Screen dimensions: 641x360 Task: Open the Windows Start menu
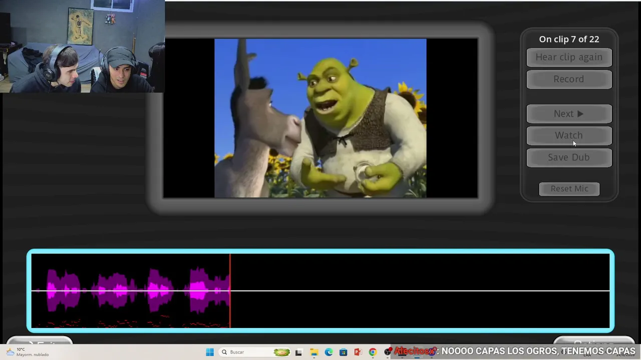point(210,352)
